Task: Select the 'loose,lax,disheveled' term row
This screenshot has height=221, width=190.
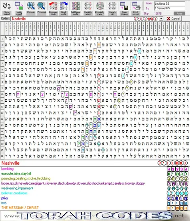Action: point(73,183)
